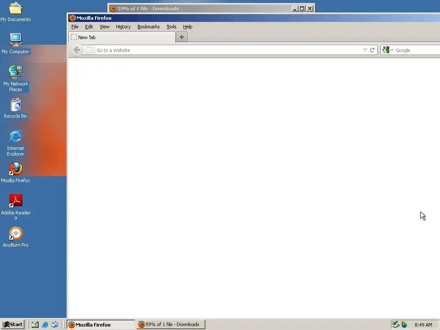The width and height of the screenshot is (440, 330).
Task: Open the Tools menu
Action: point(171,27)
